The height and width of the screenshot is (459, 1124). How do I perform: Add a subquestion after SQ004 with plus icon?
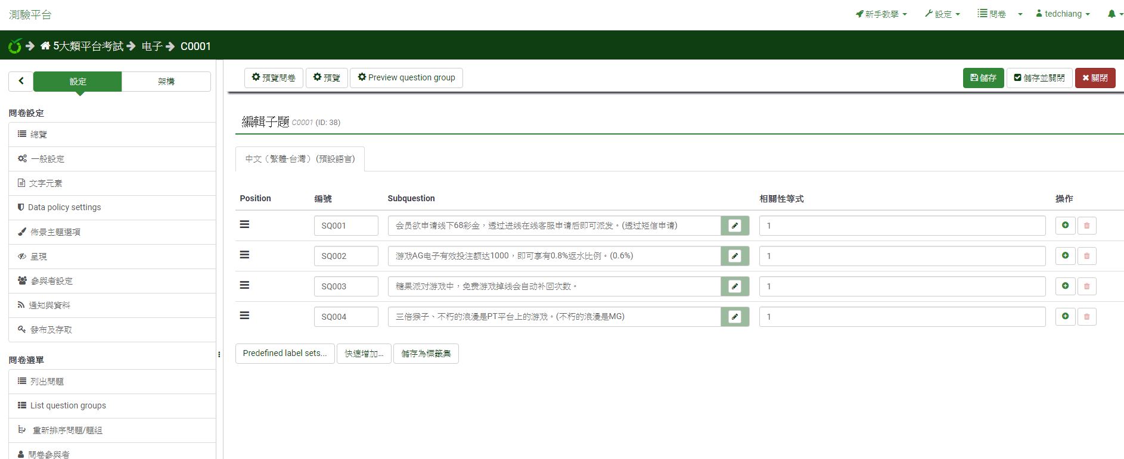click(1065, 316)
